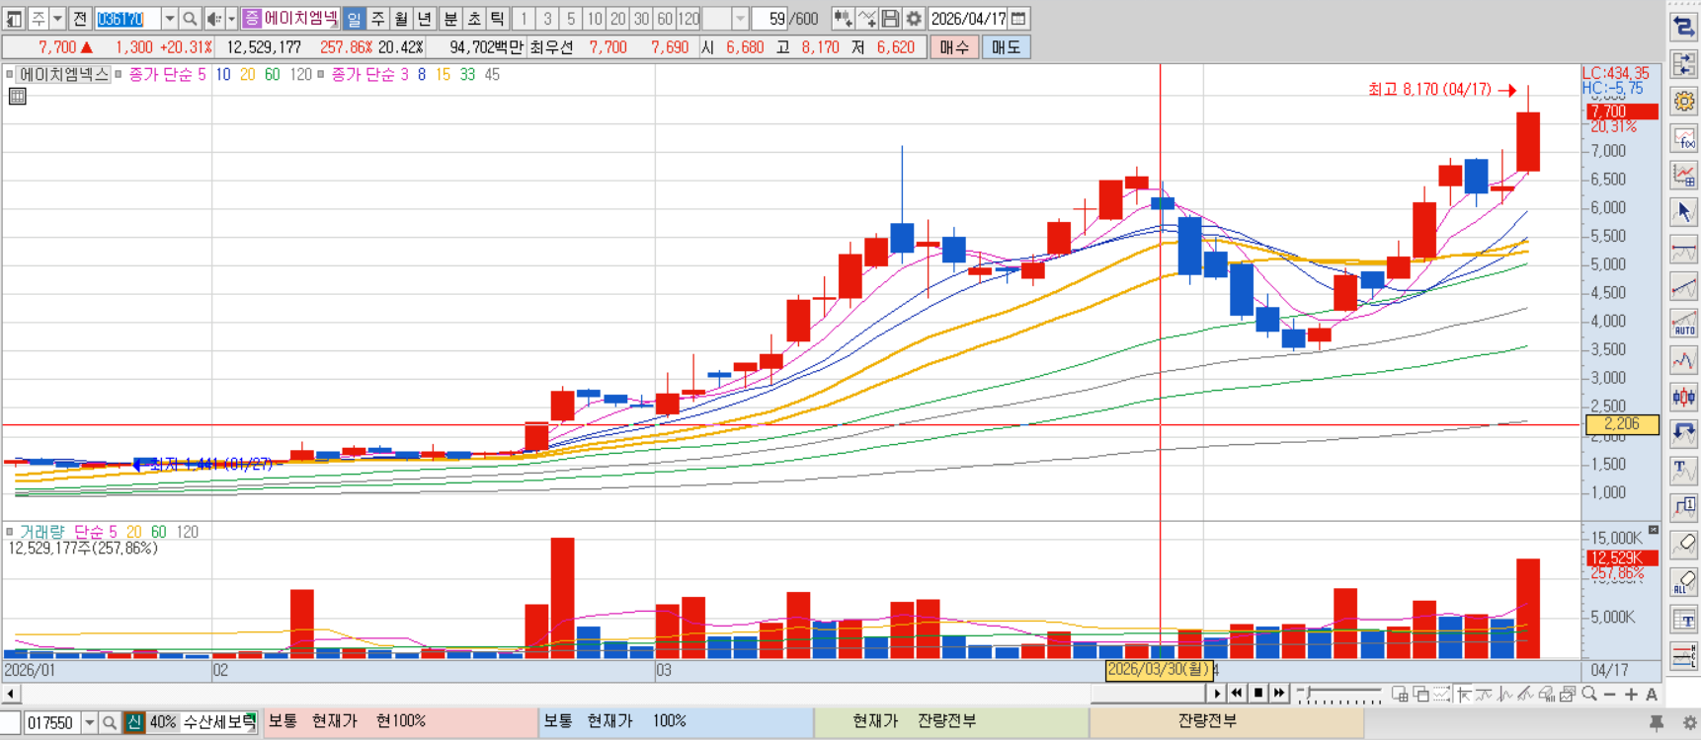Viewport: 1701px width, 740px height.
Task: Select the monthly 월 period toggle
Action: click(401, 19)
